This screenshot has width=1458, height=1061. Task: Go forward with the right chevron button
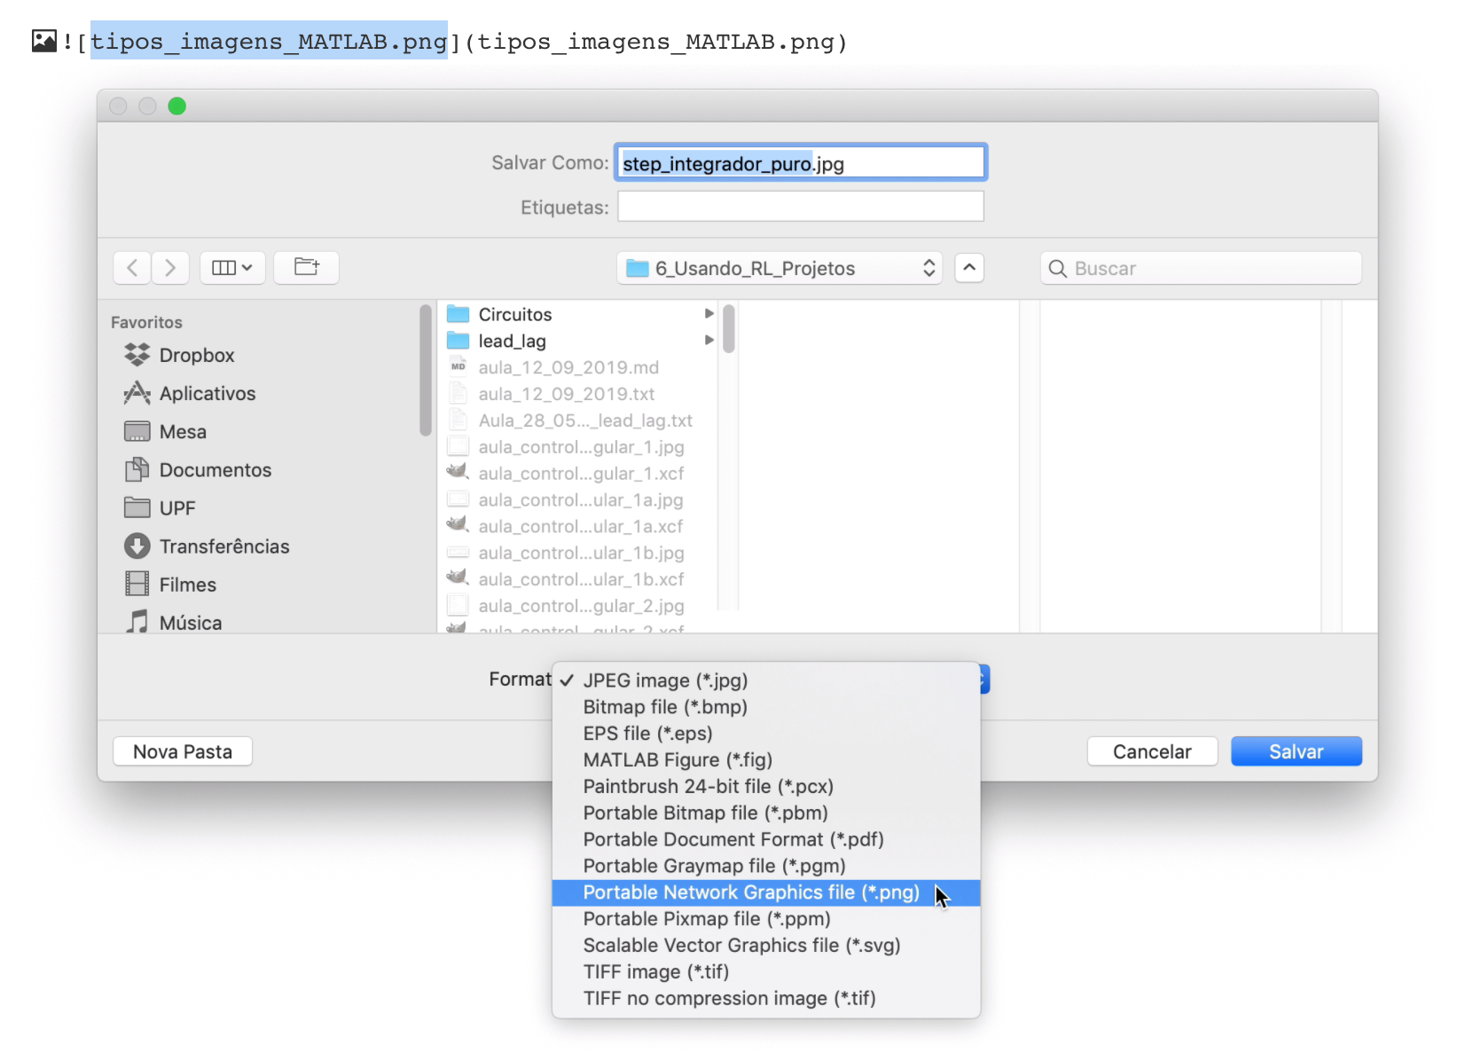170,267
